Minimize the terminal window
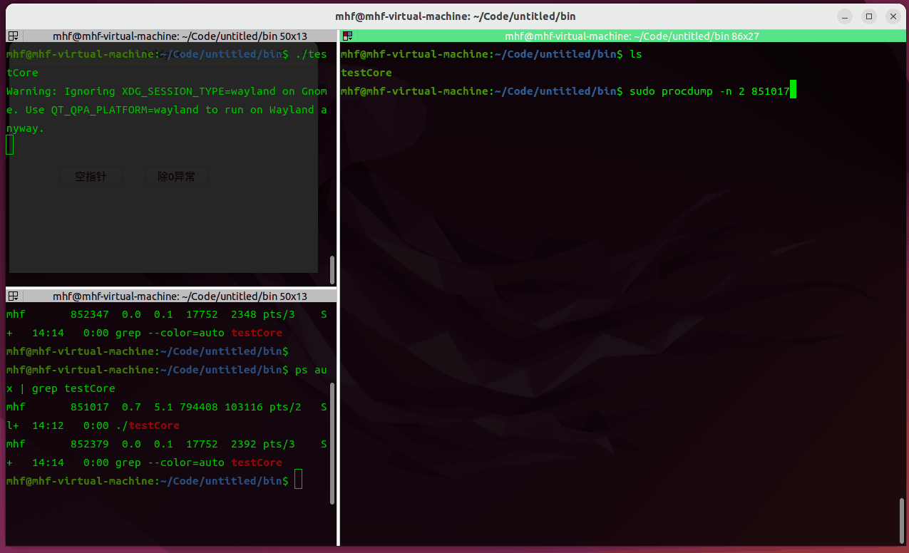 845,16
